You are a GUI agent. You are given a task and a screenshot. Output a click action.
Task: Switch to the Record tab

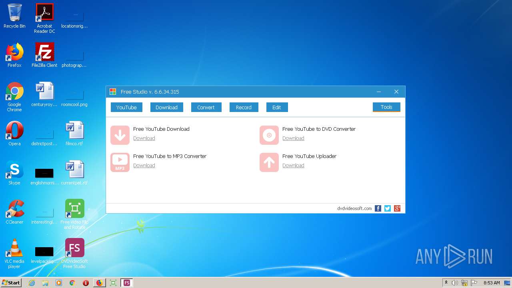pyautogui.click(x=244, y=107)
